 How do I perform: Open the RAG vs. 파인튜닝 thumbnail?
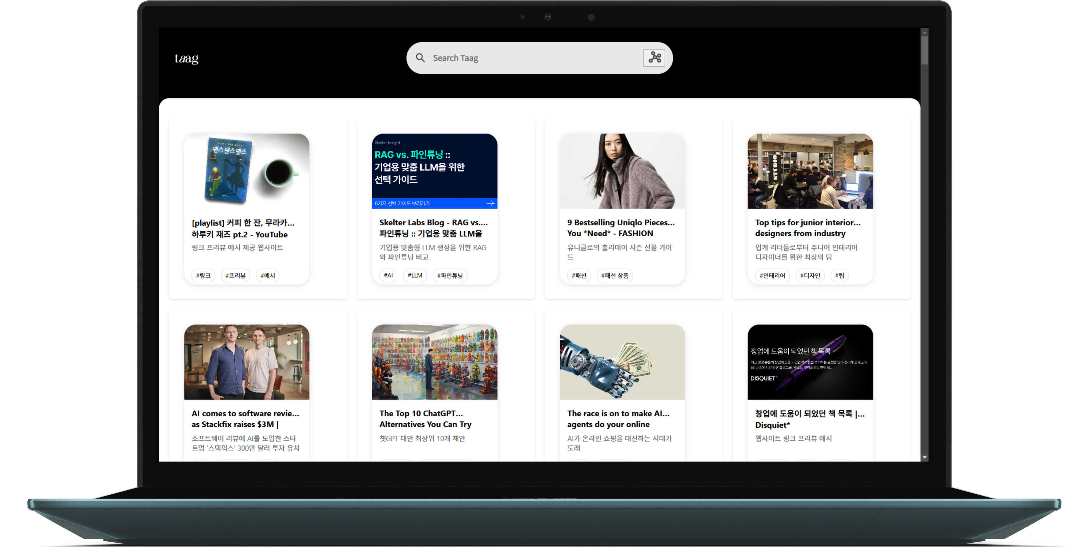[434, 171]
